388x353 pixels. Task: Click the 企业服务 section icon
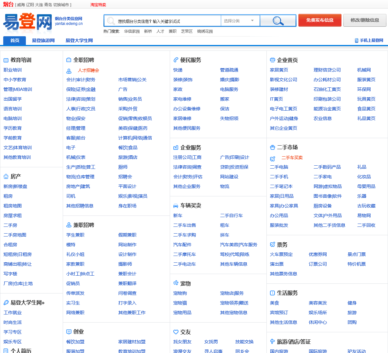176,148
